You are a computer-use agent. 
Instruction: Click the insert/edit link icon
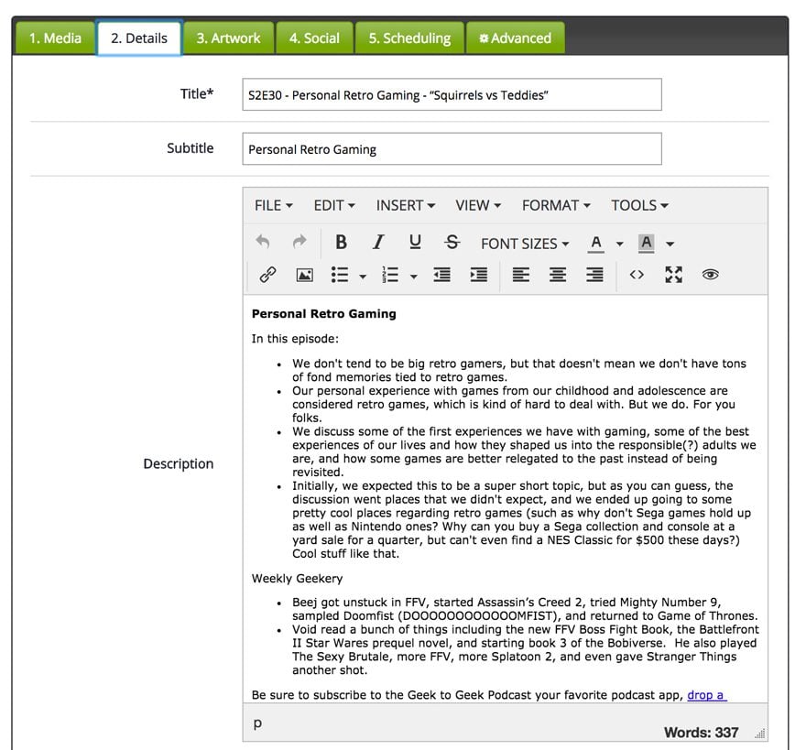pos(267,275)
